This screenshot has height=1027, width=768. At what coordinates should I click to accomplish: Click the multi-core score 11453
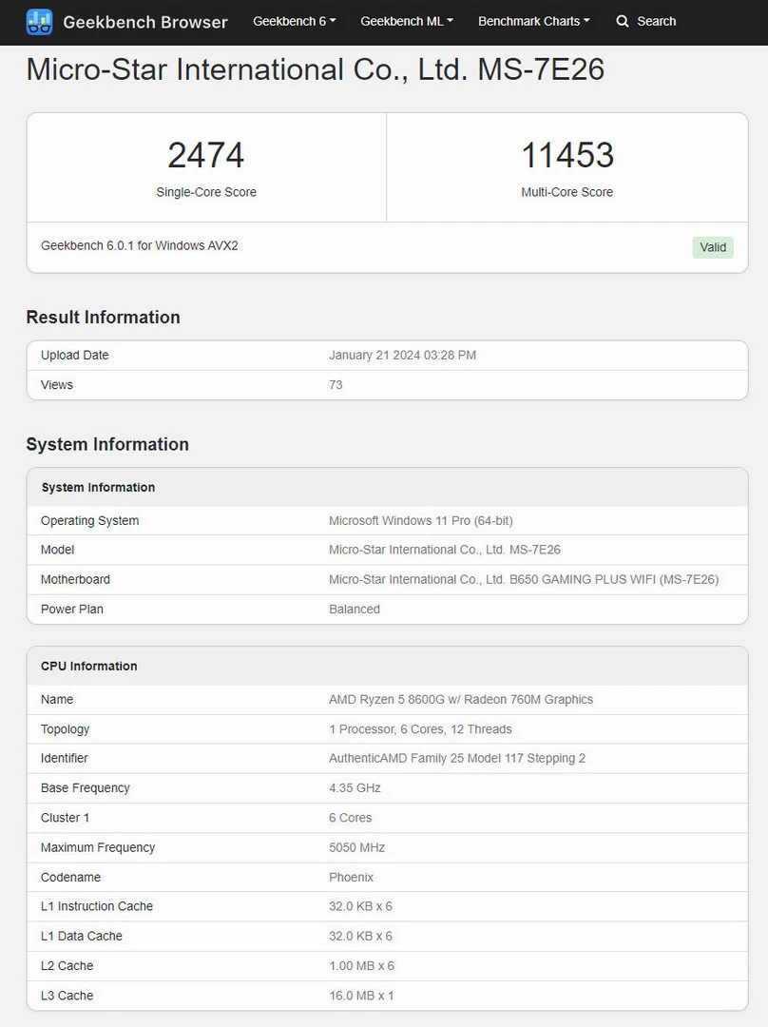(x=567, y=155)
